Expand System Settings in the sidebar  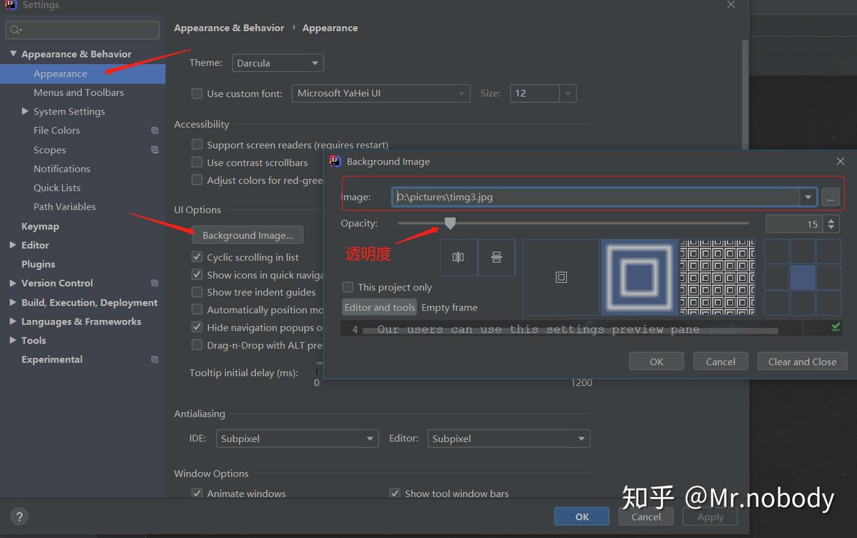(x=25, y=111)
